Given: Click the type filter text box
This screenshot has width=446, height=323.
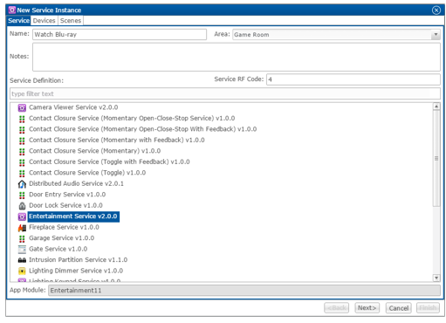Looking at the screenshot, I should pos(225,93).
